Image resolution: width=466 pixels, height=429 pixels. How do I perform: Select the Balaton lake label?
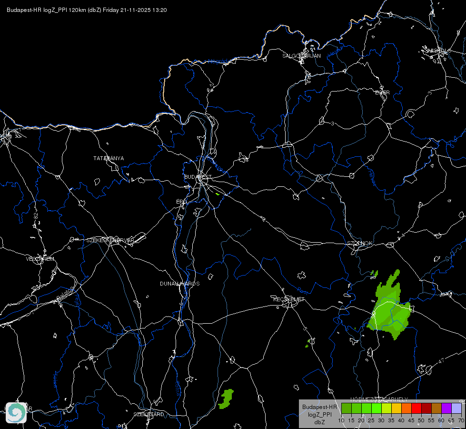click(64, 294)
